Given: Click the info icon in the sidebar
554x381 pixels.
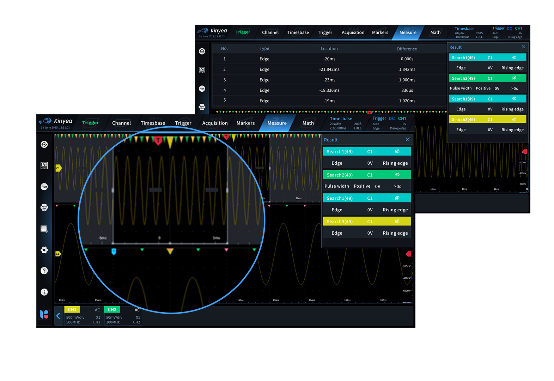Looking at the screenshot, I should point(44,292).
